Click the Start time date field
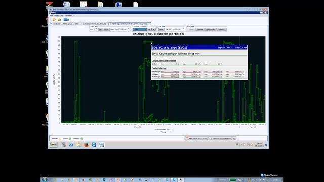324x182 pixels. tap(118, 29)
